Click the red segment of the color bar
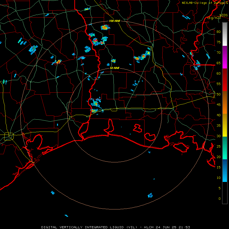The image size is (229, 229). pos(225,80)
